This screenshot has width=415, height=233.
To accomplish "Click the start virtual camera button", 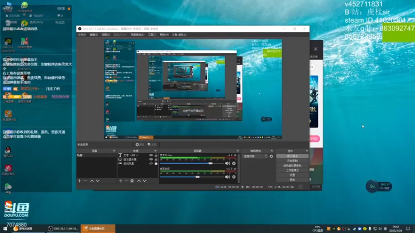I will click(292, 166).
